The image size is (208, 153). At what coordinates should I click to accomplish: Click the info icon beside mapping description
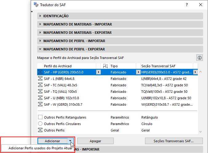(x=199, y=58)
